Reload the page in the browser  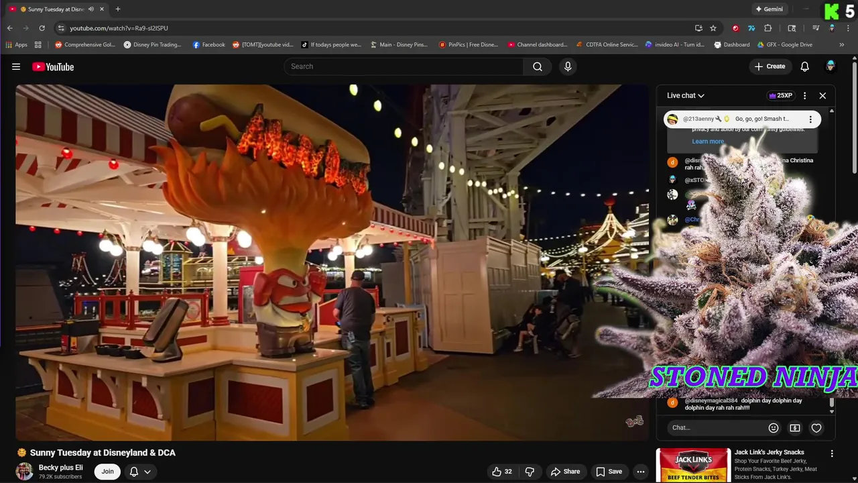click(42, 28)
